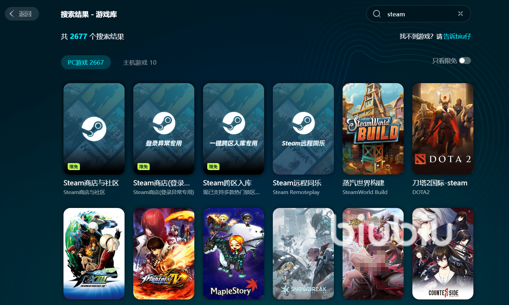
Task: Open the 一键跨区入库专用 cover
Action: point(233,129)
